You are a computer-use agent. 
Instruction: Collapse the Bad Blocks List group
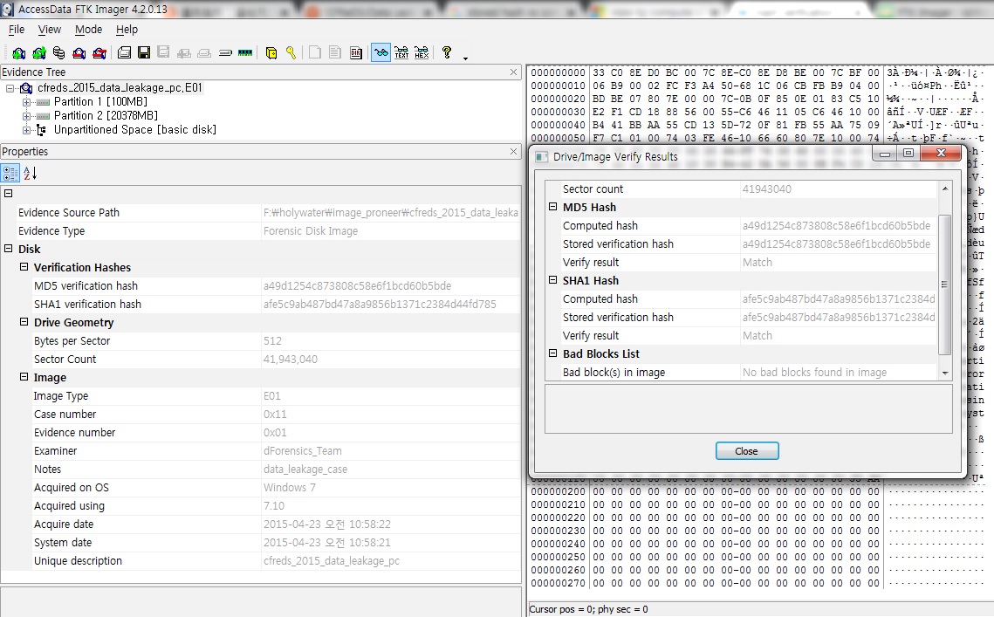(552, 353)
